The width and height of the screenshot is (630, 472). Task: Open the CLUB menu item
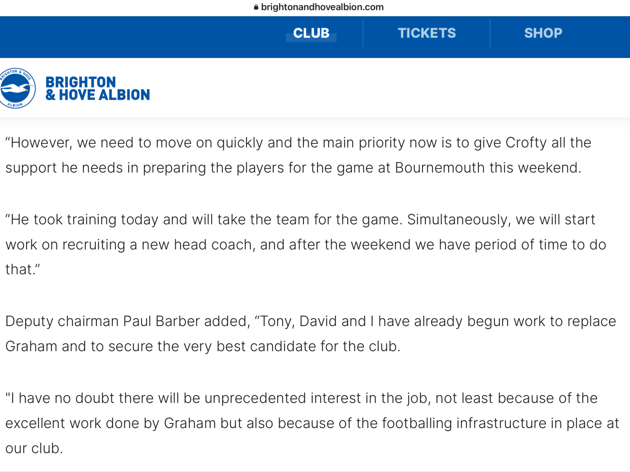pyautogui.click(x=311, y=33)
